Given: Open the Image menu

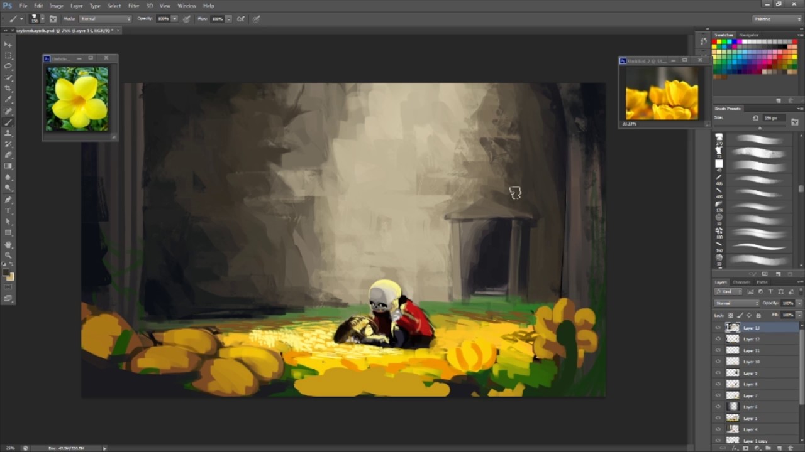Looking at the screenshot, I should 57,6.
